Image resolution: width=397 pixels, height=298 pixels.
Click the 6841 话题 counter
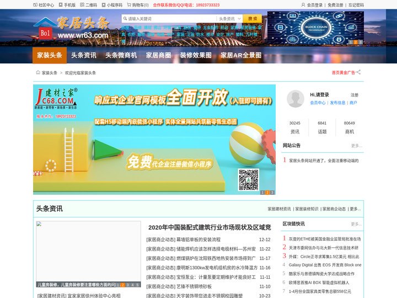322,127
